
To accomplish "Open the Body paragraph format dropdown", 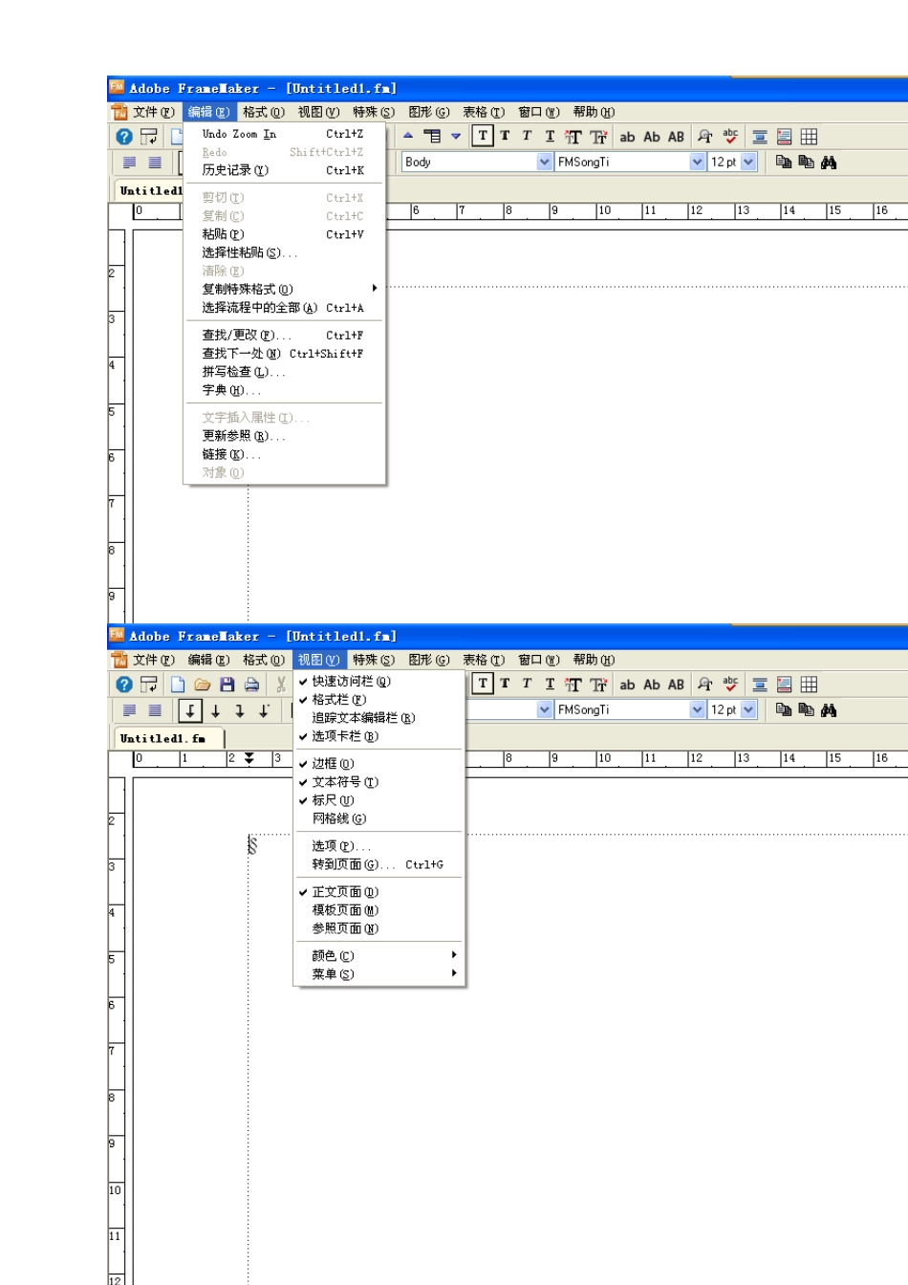I will pyautogui.click(x=544, y=162).
